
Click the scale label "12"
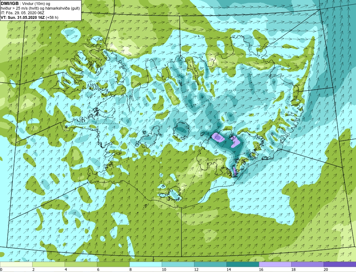[197, 270]
